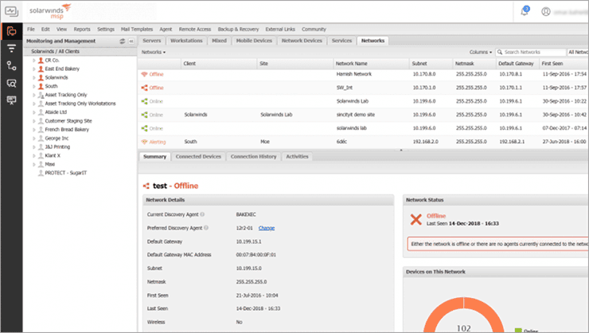Viewport: 589px width, 333px height.
Task: Open the Columns dropdown
Action: point(481,53)
